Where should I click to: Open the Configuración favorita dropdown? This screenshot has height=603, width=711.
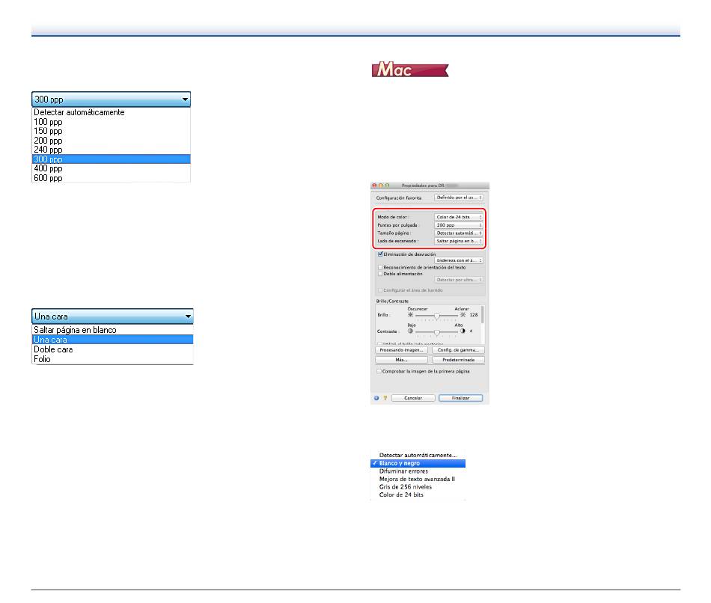(x=459, y=198)
